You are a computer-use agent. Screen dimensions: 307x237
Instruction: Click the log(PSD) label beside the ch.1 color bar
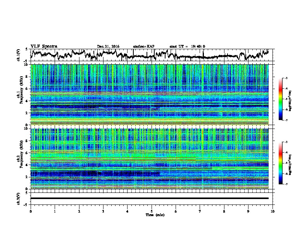[290, 101]
